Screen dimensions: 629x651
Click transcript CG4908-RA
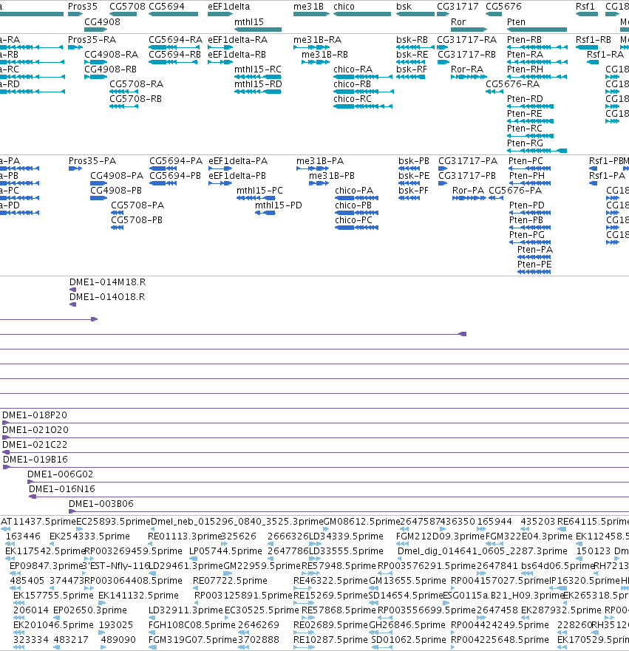pyautogui.click(x=96, y=62)
